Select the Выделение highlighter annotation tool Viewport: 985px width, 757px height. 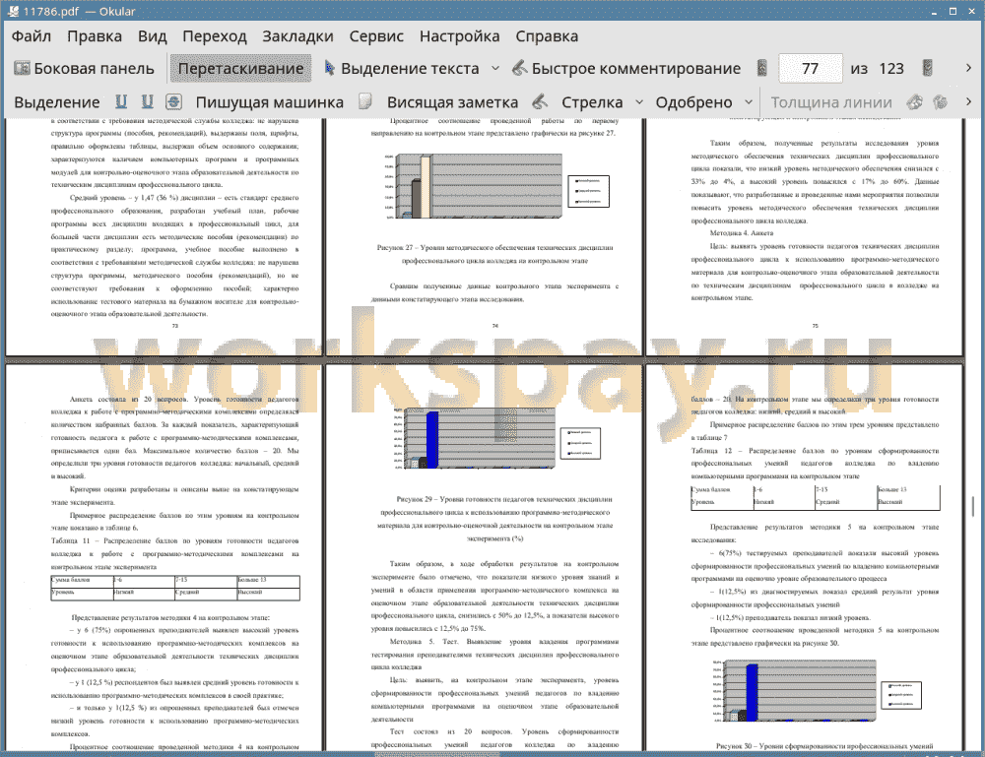point(57,102)
